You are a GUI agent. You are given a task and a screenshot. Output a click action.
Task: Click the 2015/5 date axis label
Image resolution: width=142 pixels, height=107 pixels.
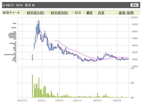click(117, 101)
